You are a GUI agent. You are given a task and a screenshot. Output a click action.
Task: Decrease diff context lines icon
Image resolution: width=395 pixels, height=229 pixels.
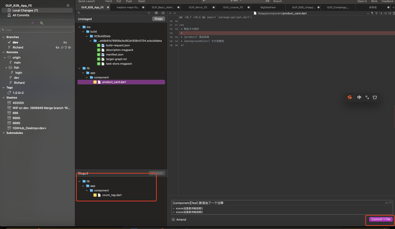point(380,13)
